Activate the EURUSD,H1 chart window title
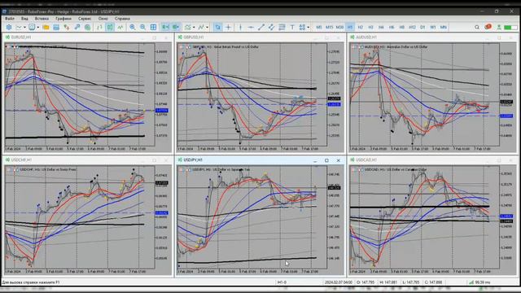This screenshot has height=293, width=521. 21,37
